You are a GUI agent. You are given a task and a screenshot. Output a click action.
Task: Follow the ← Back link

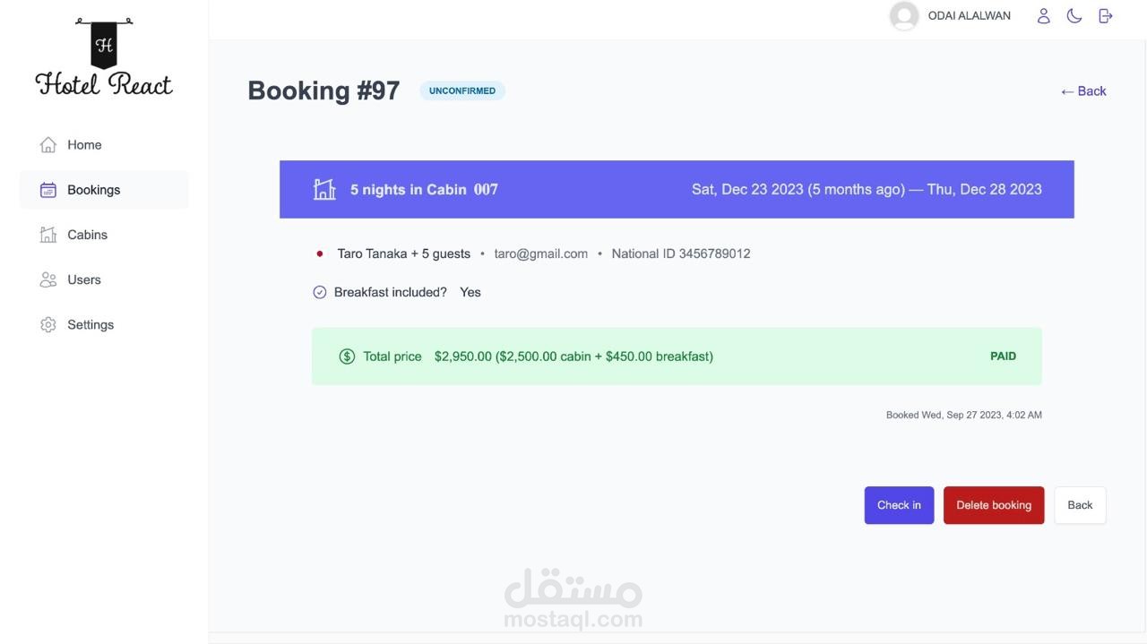[x=1083, y=91]
